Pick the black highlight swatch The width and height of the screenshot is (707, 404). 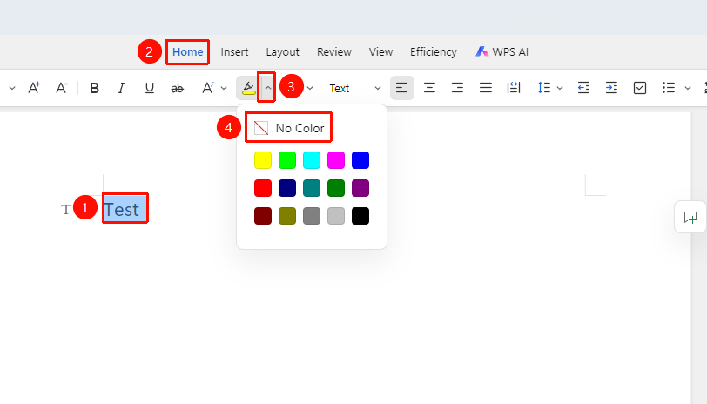(360, 216)
